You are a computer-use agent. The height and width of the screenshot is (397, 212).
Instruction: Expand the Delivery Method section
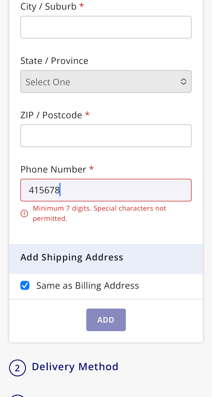[x=75, y=367]
